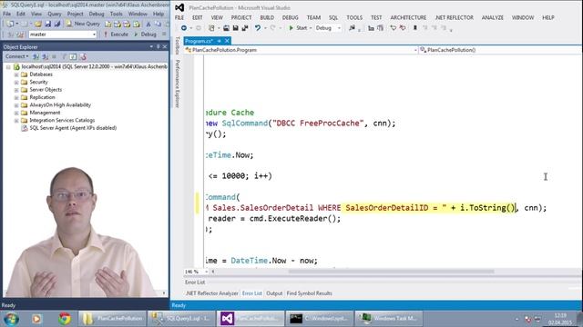Click the Windows Start button

[11, 319]
